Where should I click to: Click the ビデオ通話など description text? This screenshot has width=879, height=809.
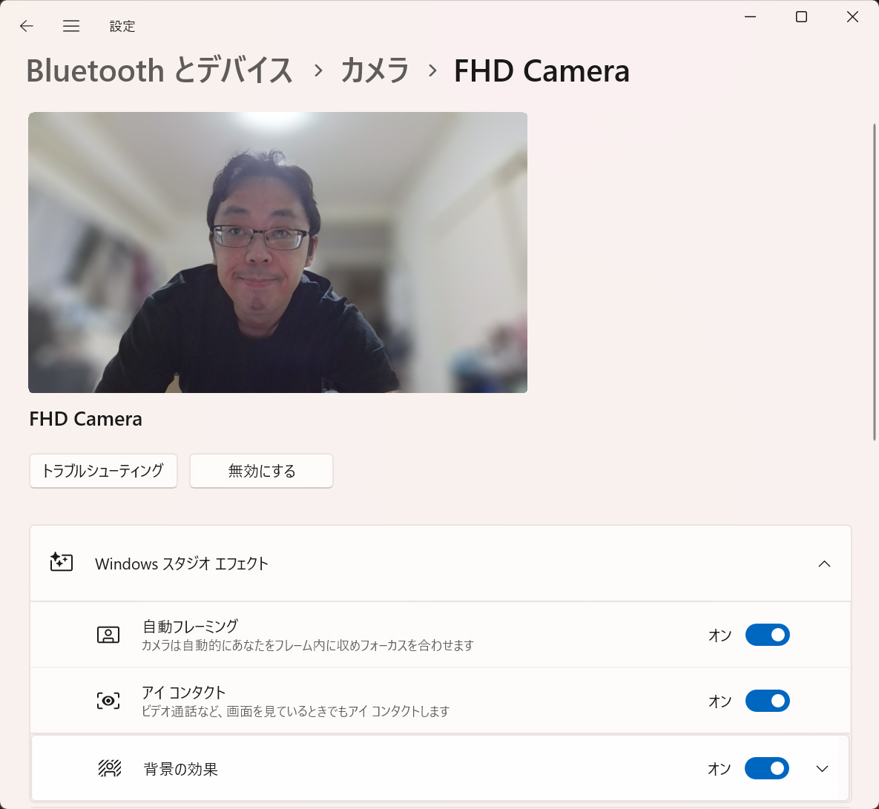point(295,712)
